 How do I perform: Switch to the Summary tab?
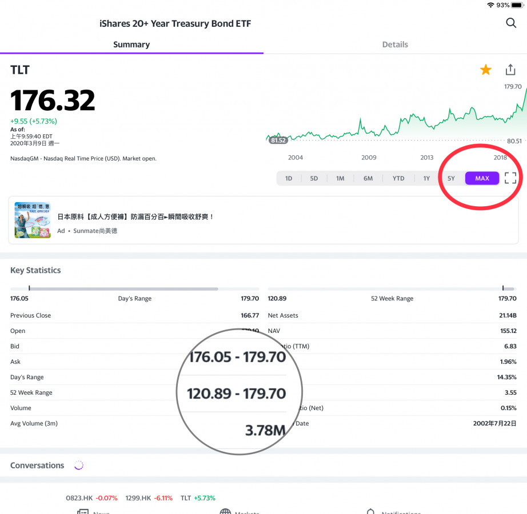tap(131, 45)
